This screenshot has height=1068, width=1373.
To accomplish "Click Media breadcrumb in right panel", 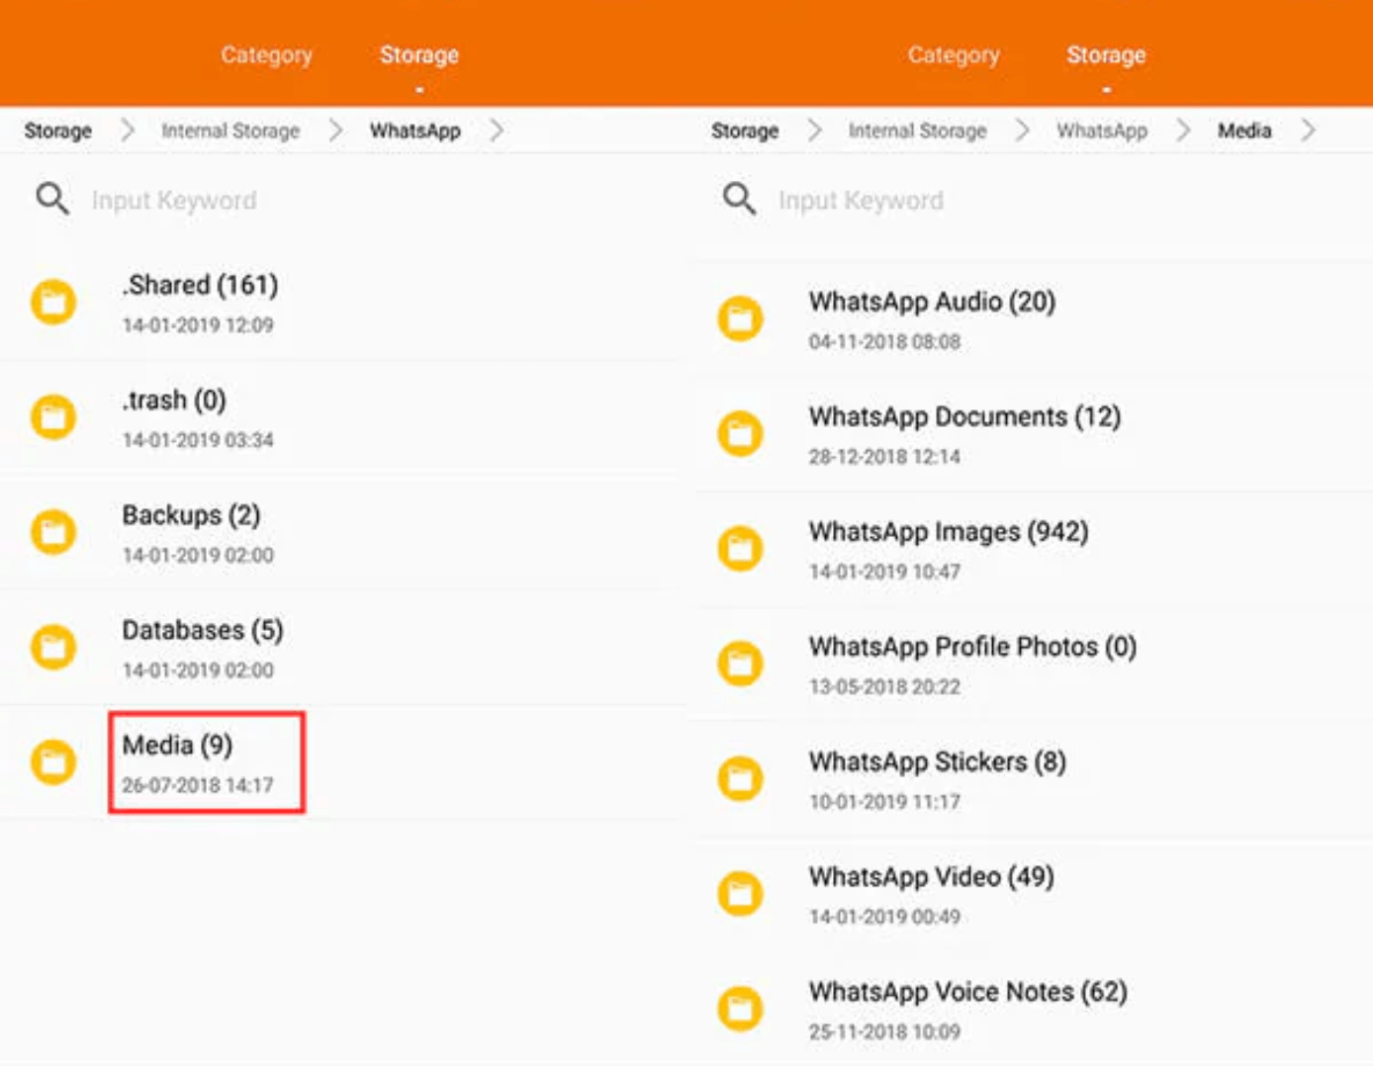I will point(1244,131).
